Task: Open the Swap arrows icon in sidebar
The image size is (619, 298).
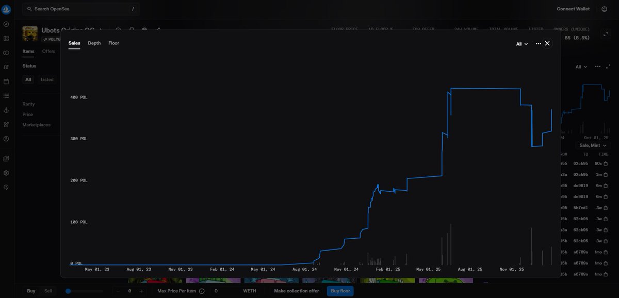Action: tap(6, 67)
